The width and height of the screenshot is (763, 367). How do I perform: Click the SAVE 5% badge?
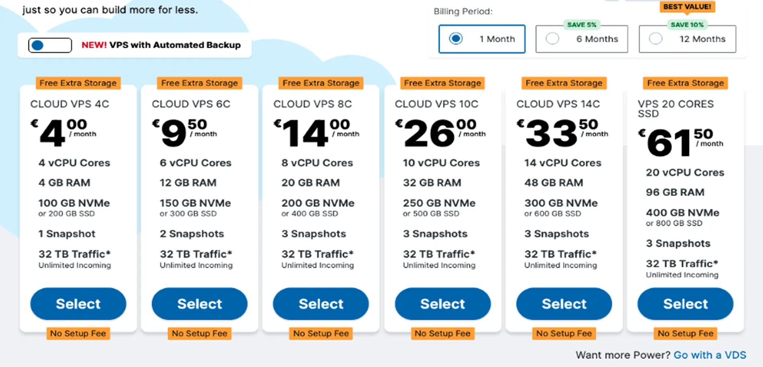click(x=581, y=25)
